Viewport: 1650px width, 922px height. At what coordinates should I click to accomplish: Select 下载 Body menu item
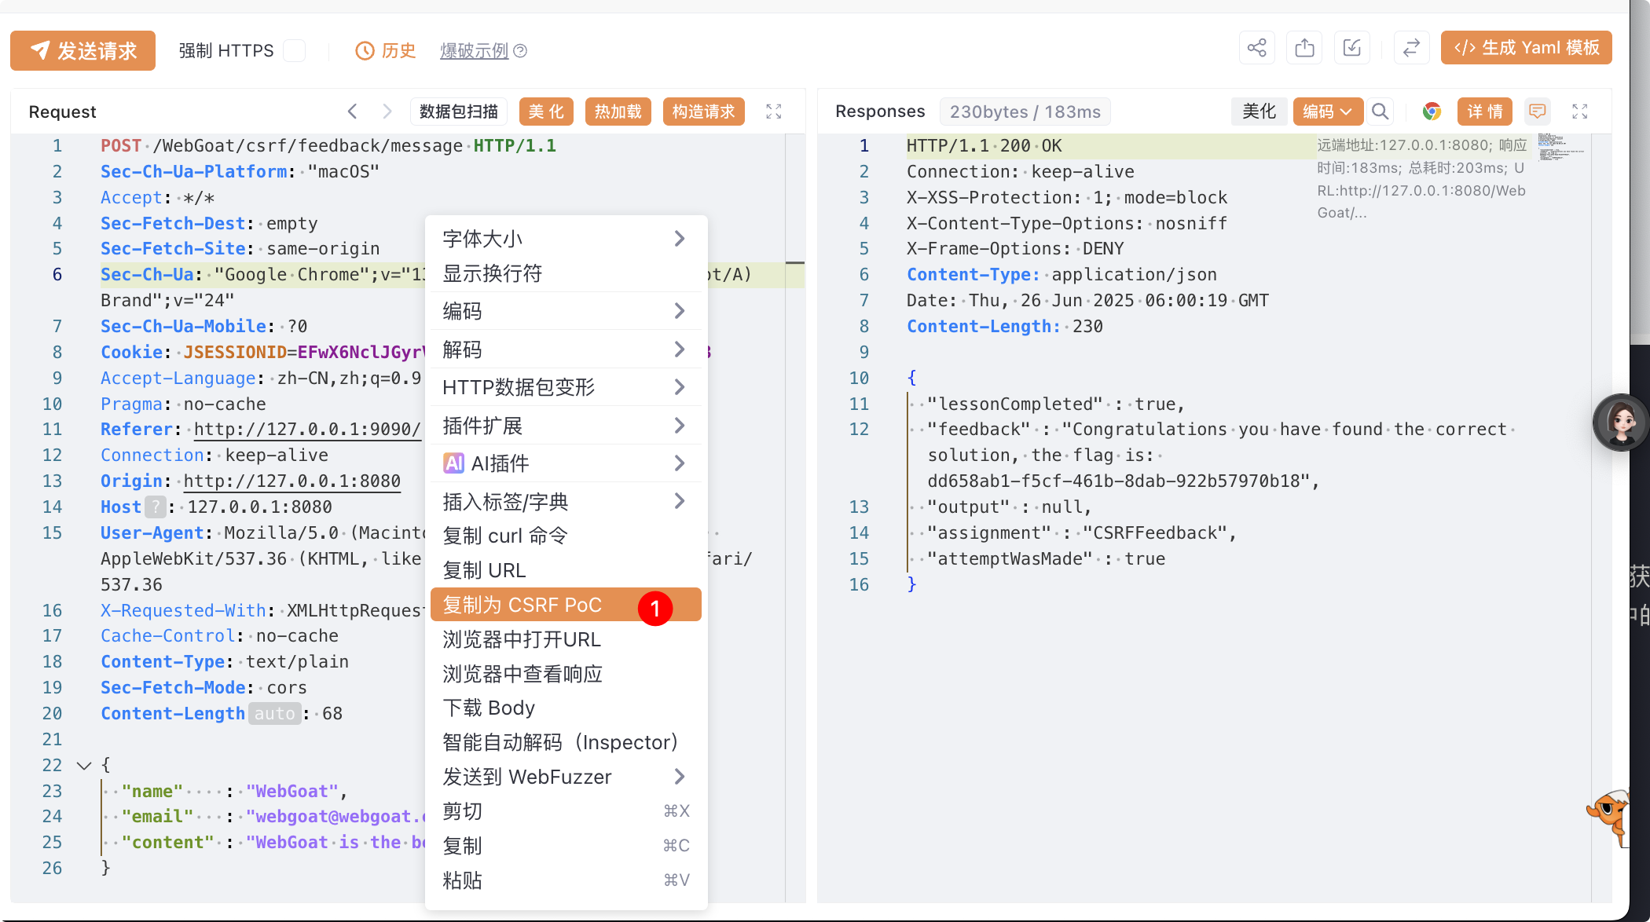566,708
